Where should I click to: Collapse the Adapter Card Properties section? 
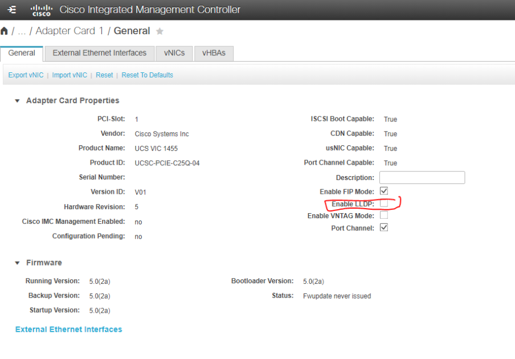click(17, 100)
